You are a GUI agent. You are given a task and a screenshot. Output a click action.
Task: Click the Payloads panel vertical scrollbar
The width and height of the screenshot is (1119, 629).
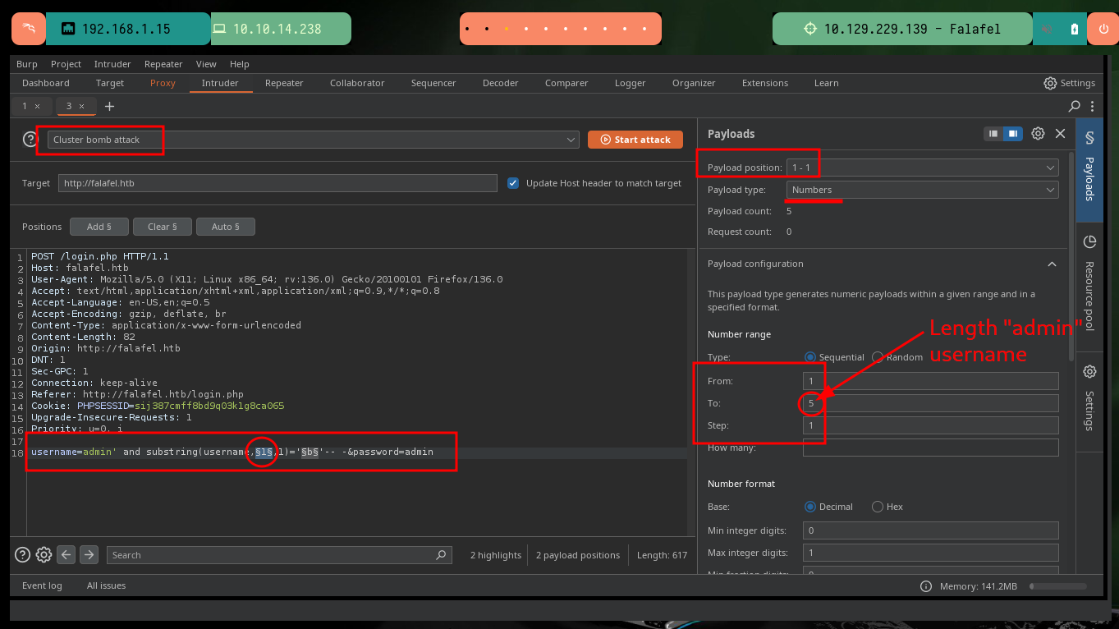(x=1070, y=255)
